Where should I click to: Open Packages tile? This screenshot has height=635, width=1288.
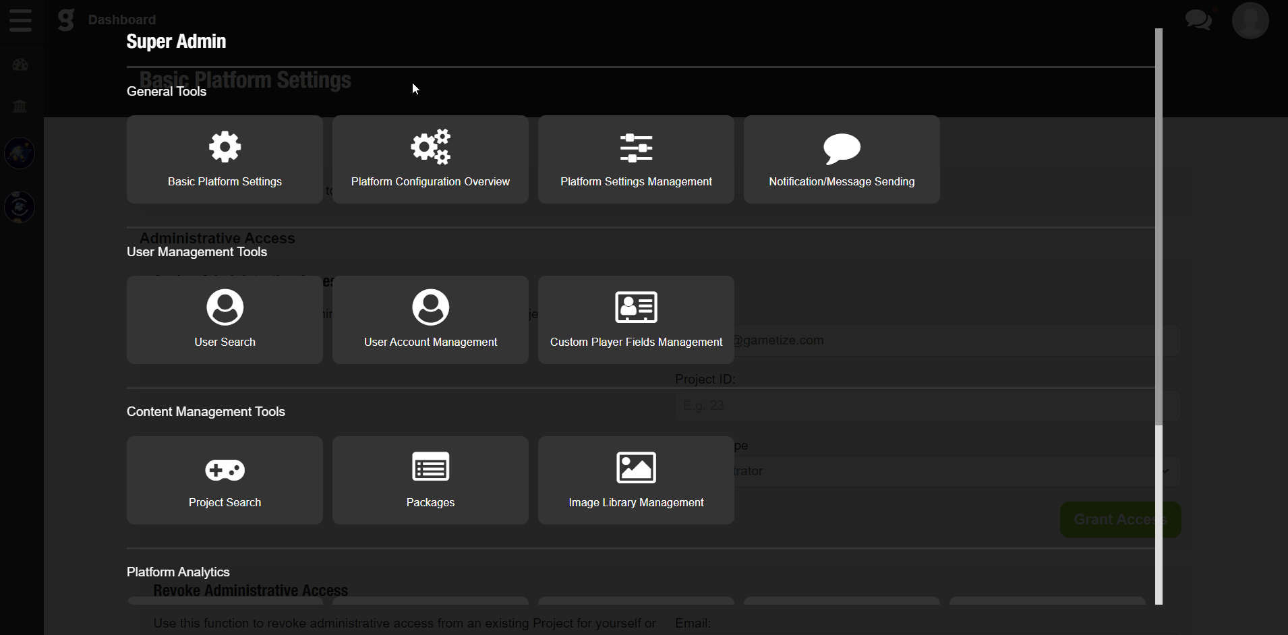click(x=430, y=480)
